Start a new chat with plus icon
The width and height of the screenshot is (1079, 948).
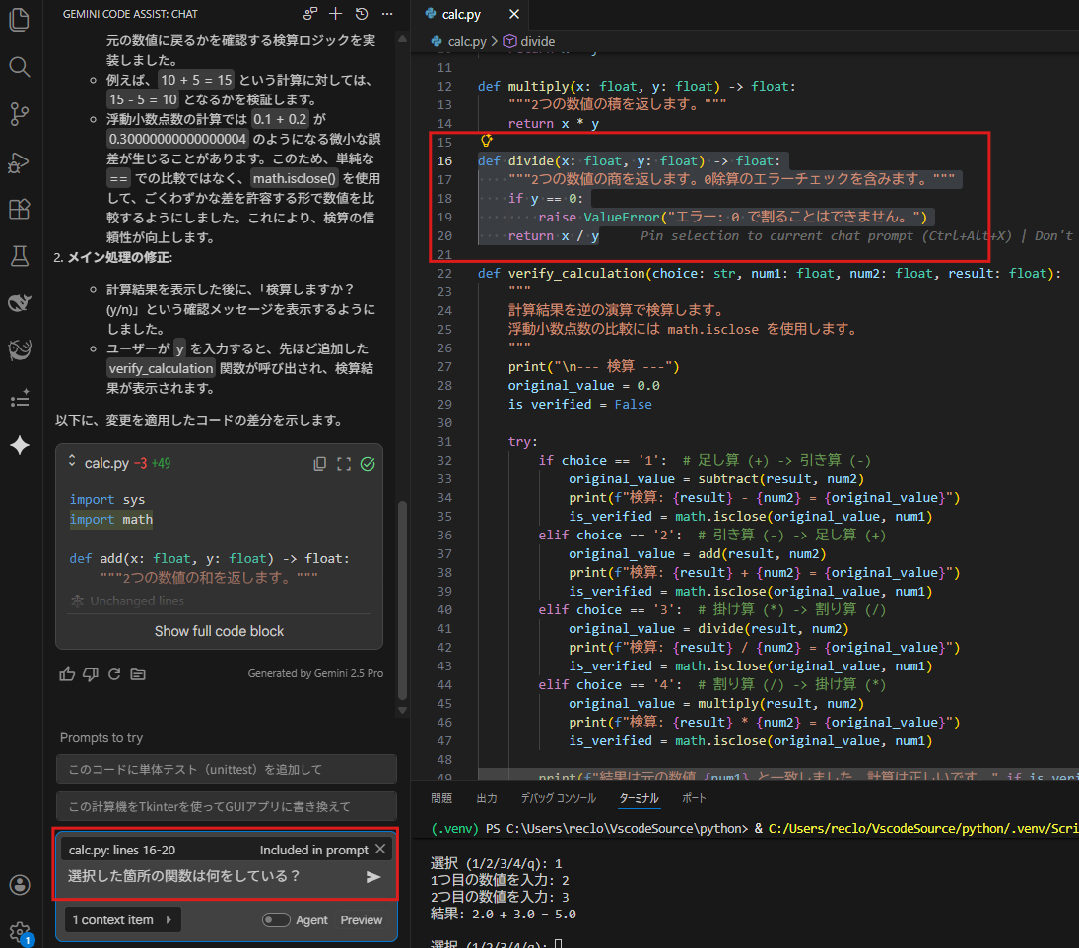336,14
